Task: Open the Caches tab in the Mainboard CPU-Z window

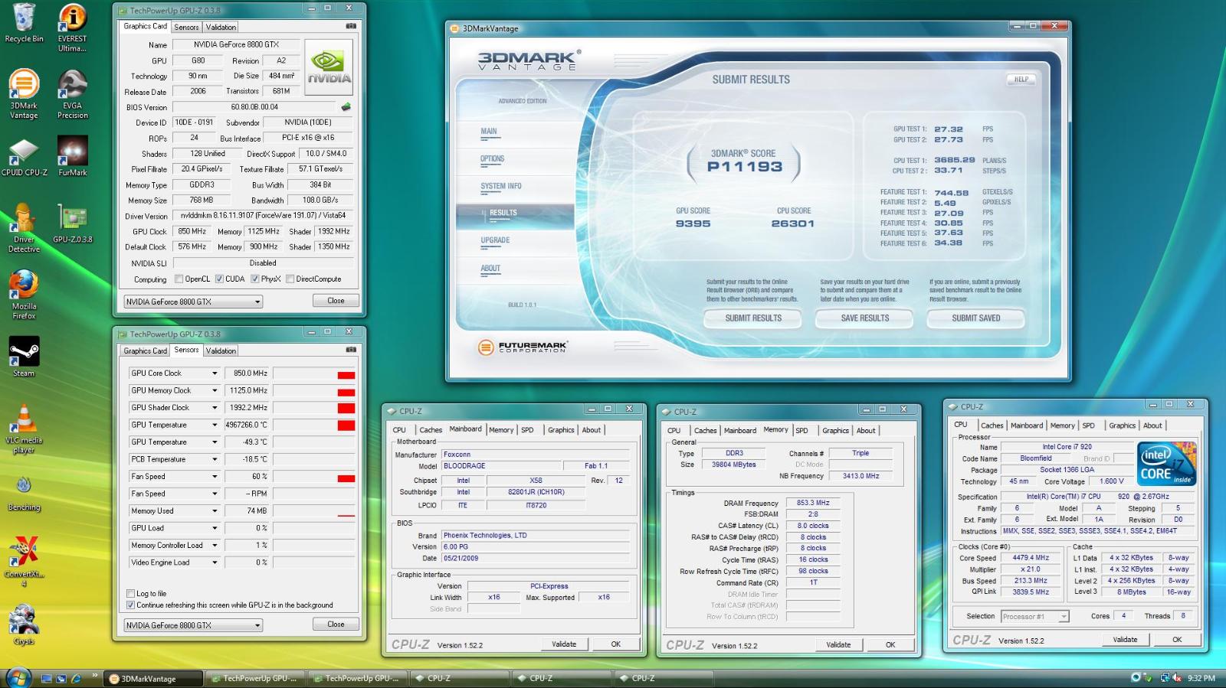Action: click(431, 430)
